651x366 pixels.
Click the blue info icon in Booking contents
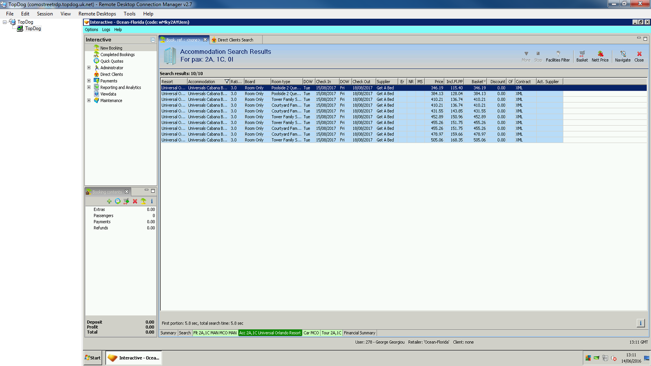click(152, 201)
